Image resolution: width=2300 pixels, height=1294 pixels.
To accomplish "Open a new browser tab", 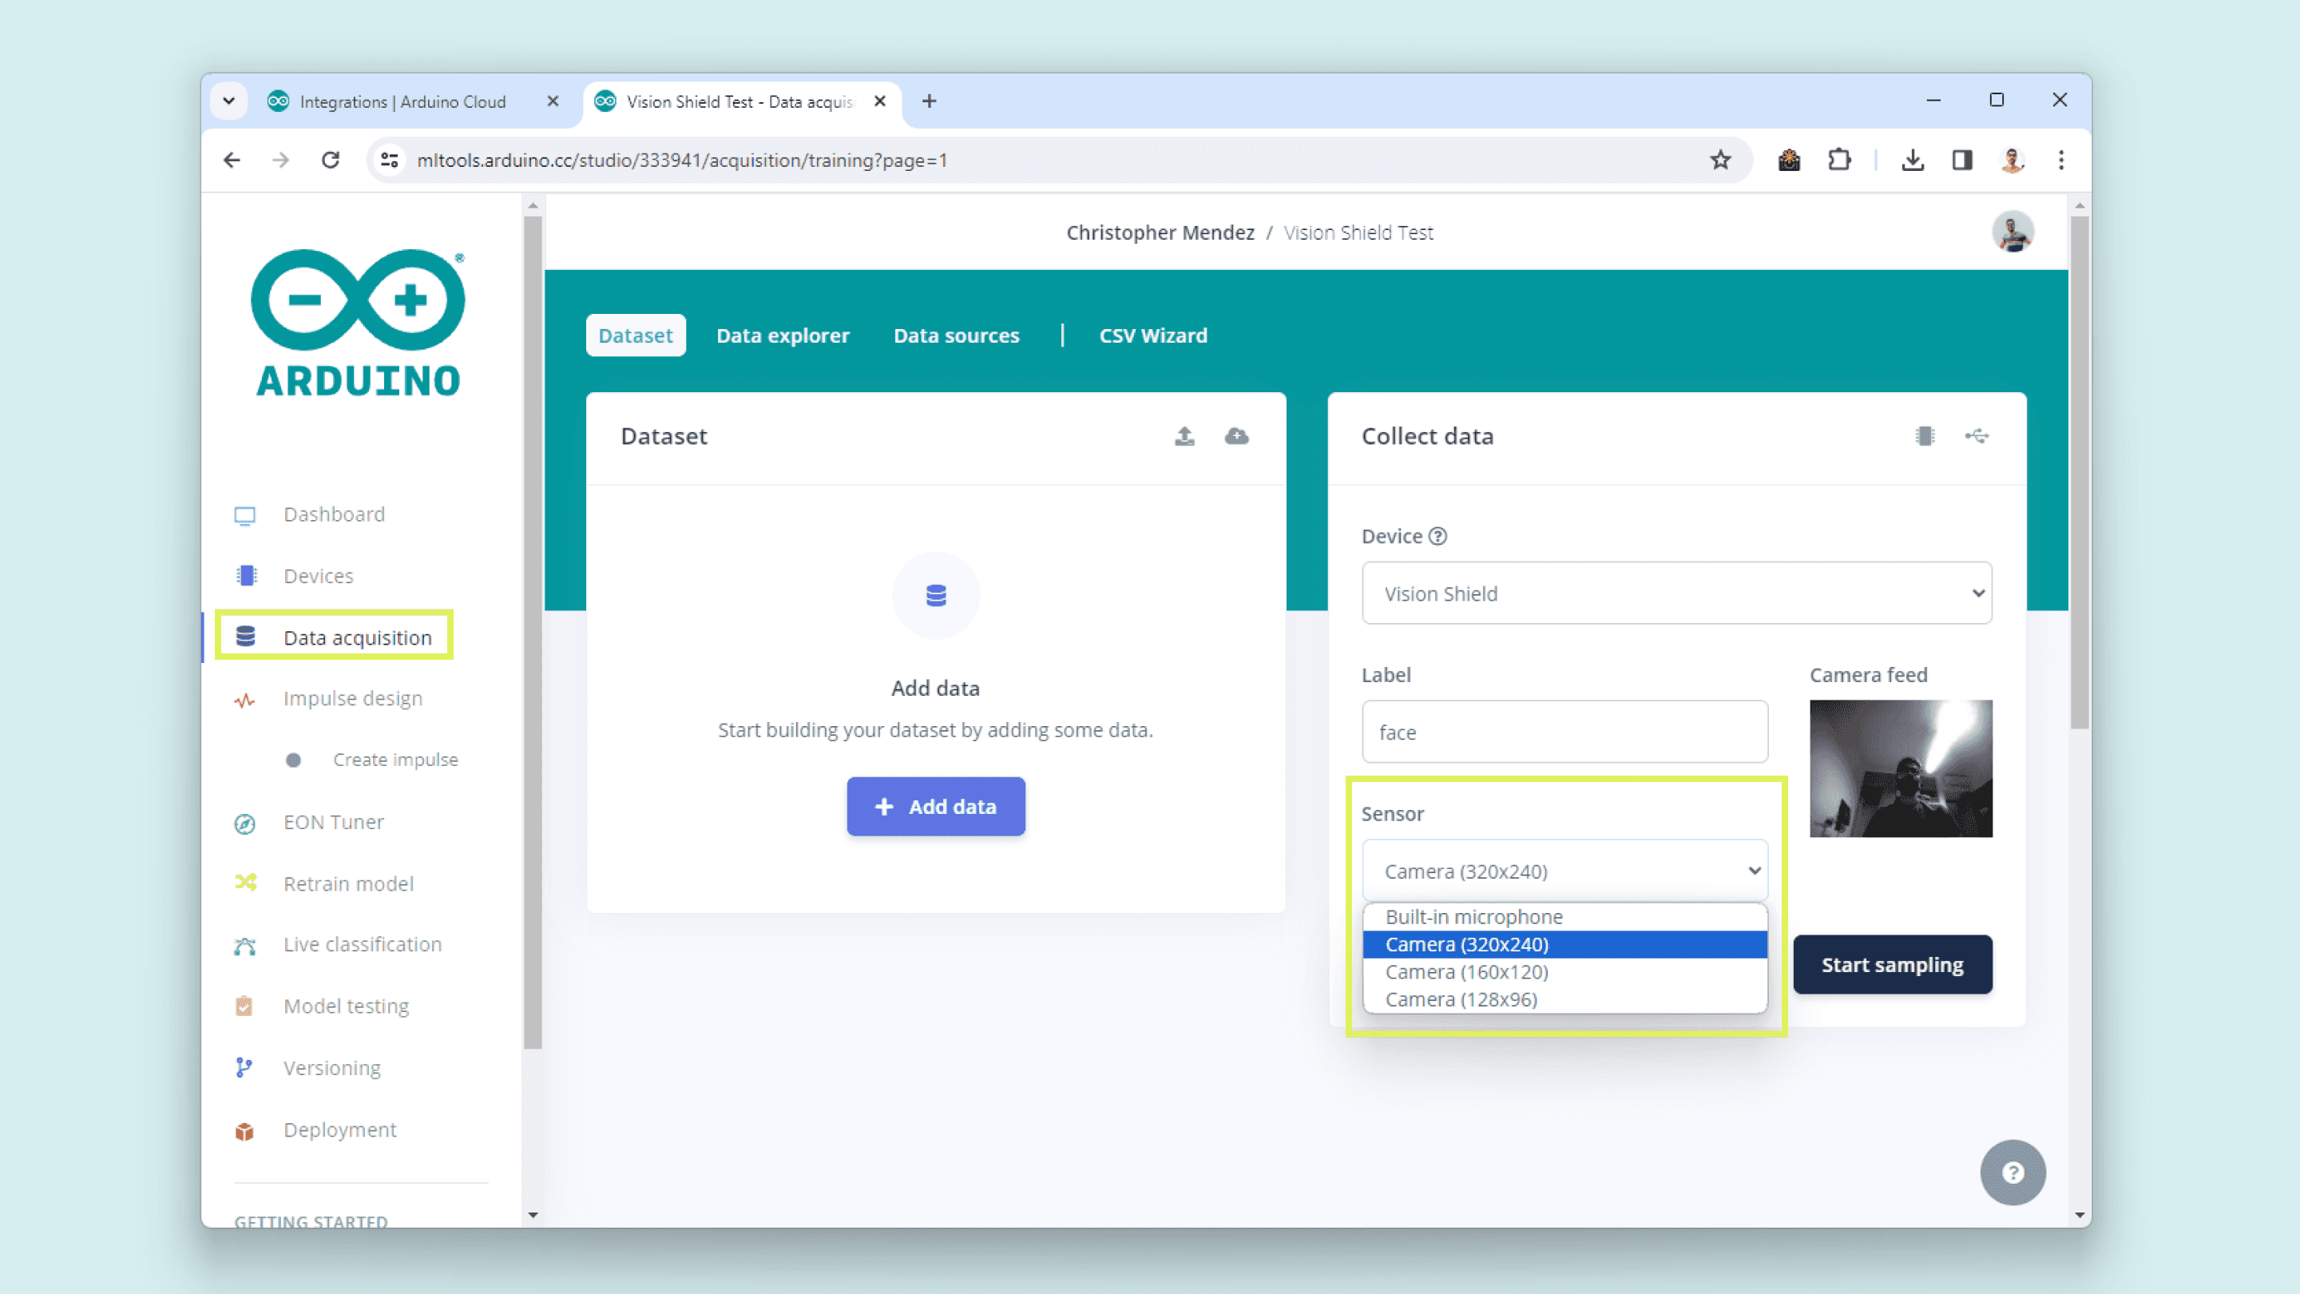I will click(x=929, y=101).
